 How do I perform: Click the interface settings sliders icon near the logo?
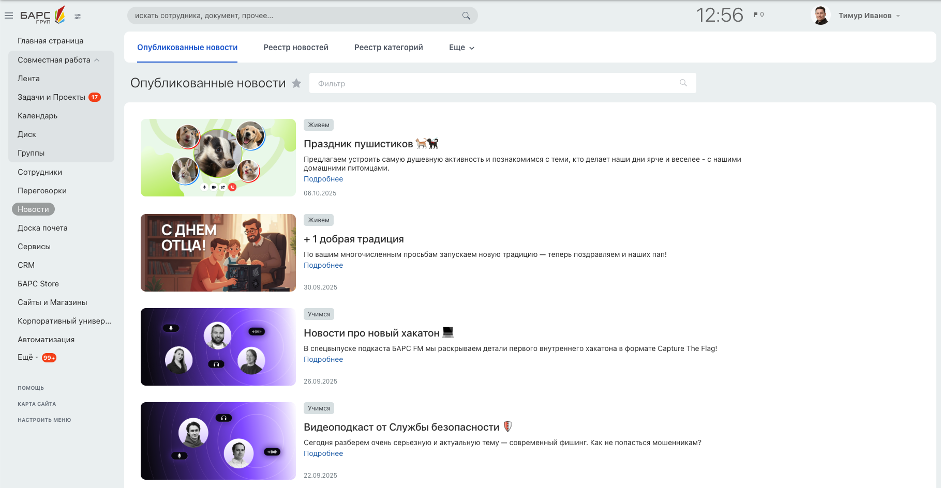coord(78,16)
